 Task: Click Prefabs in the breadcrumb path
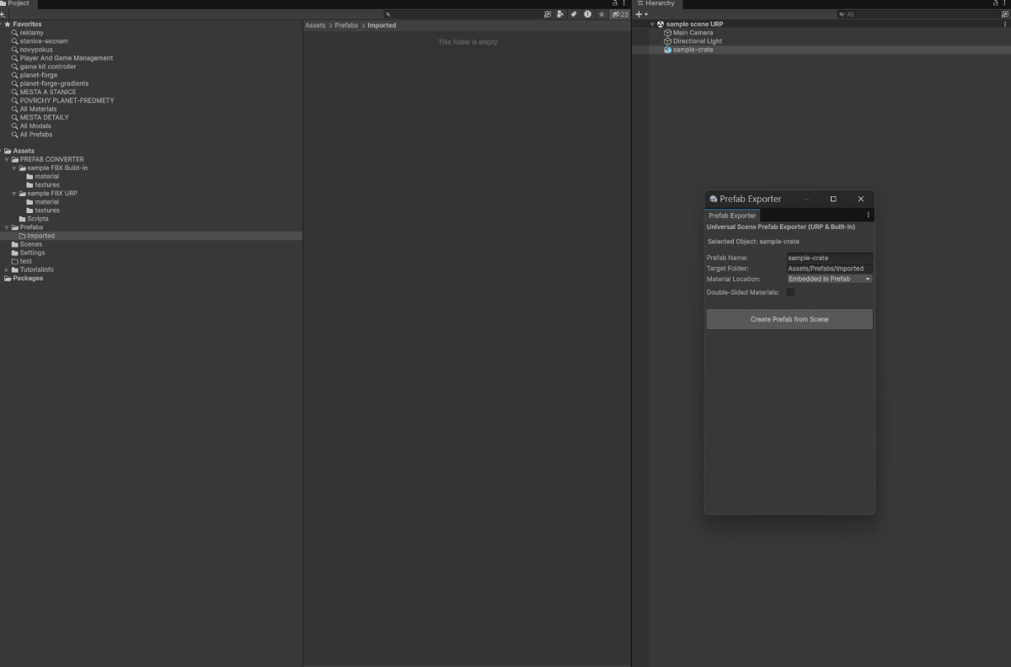pos(346,25)
